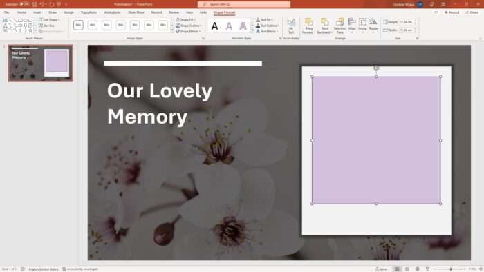
Task: Open the Selection Pane
Action: 340,26
